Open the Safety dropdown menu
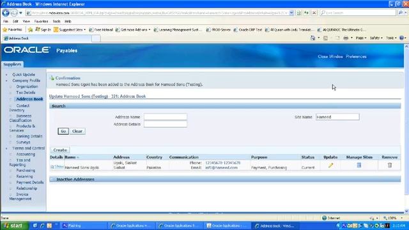Image resolution: width=409 pixels, height=230 pixels. click(376, 38)
